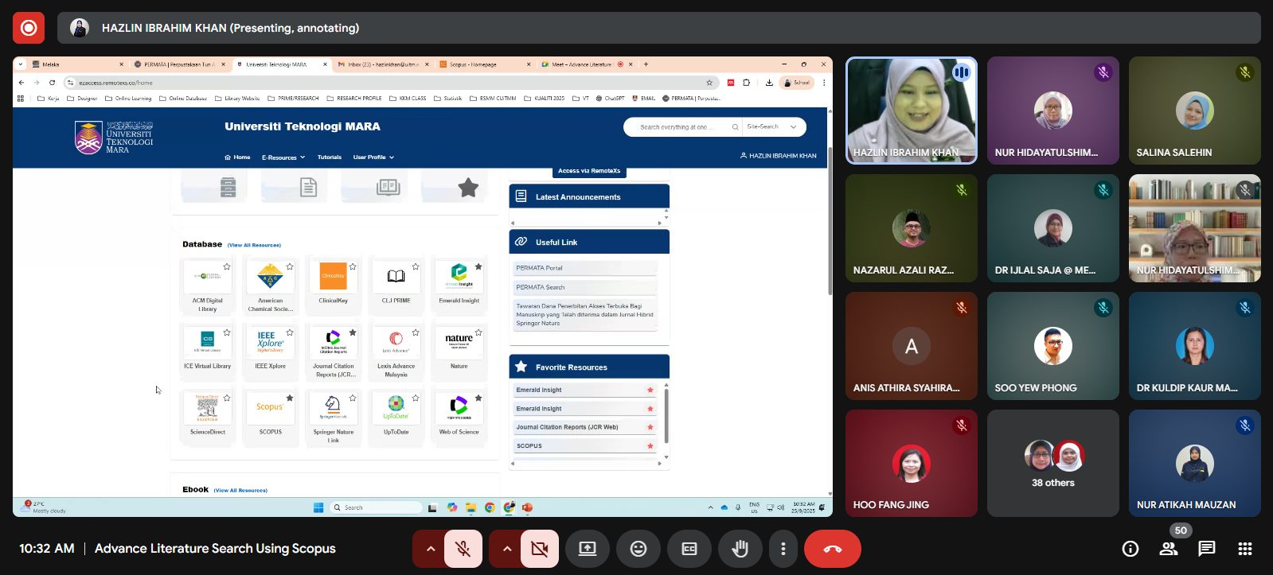Open the in-call chat panel
This screenshot has width=1273, height=575.
click(1207, 549)
